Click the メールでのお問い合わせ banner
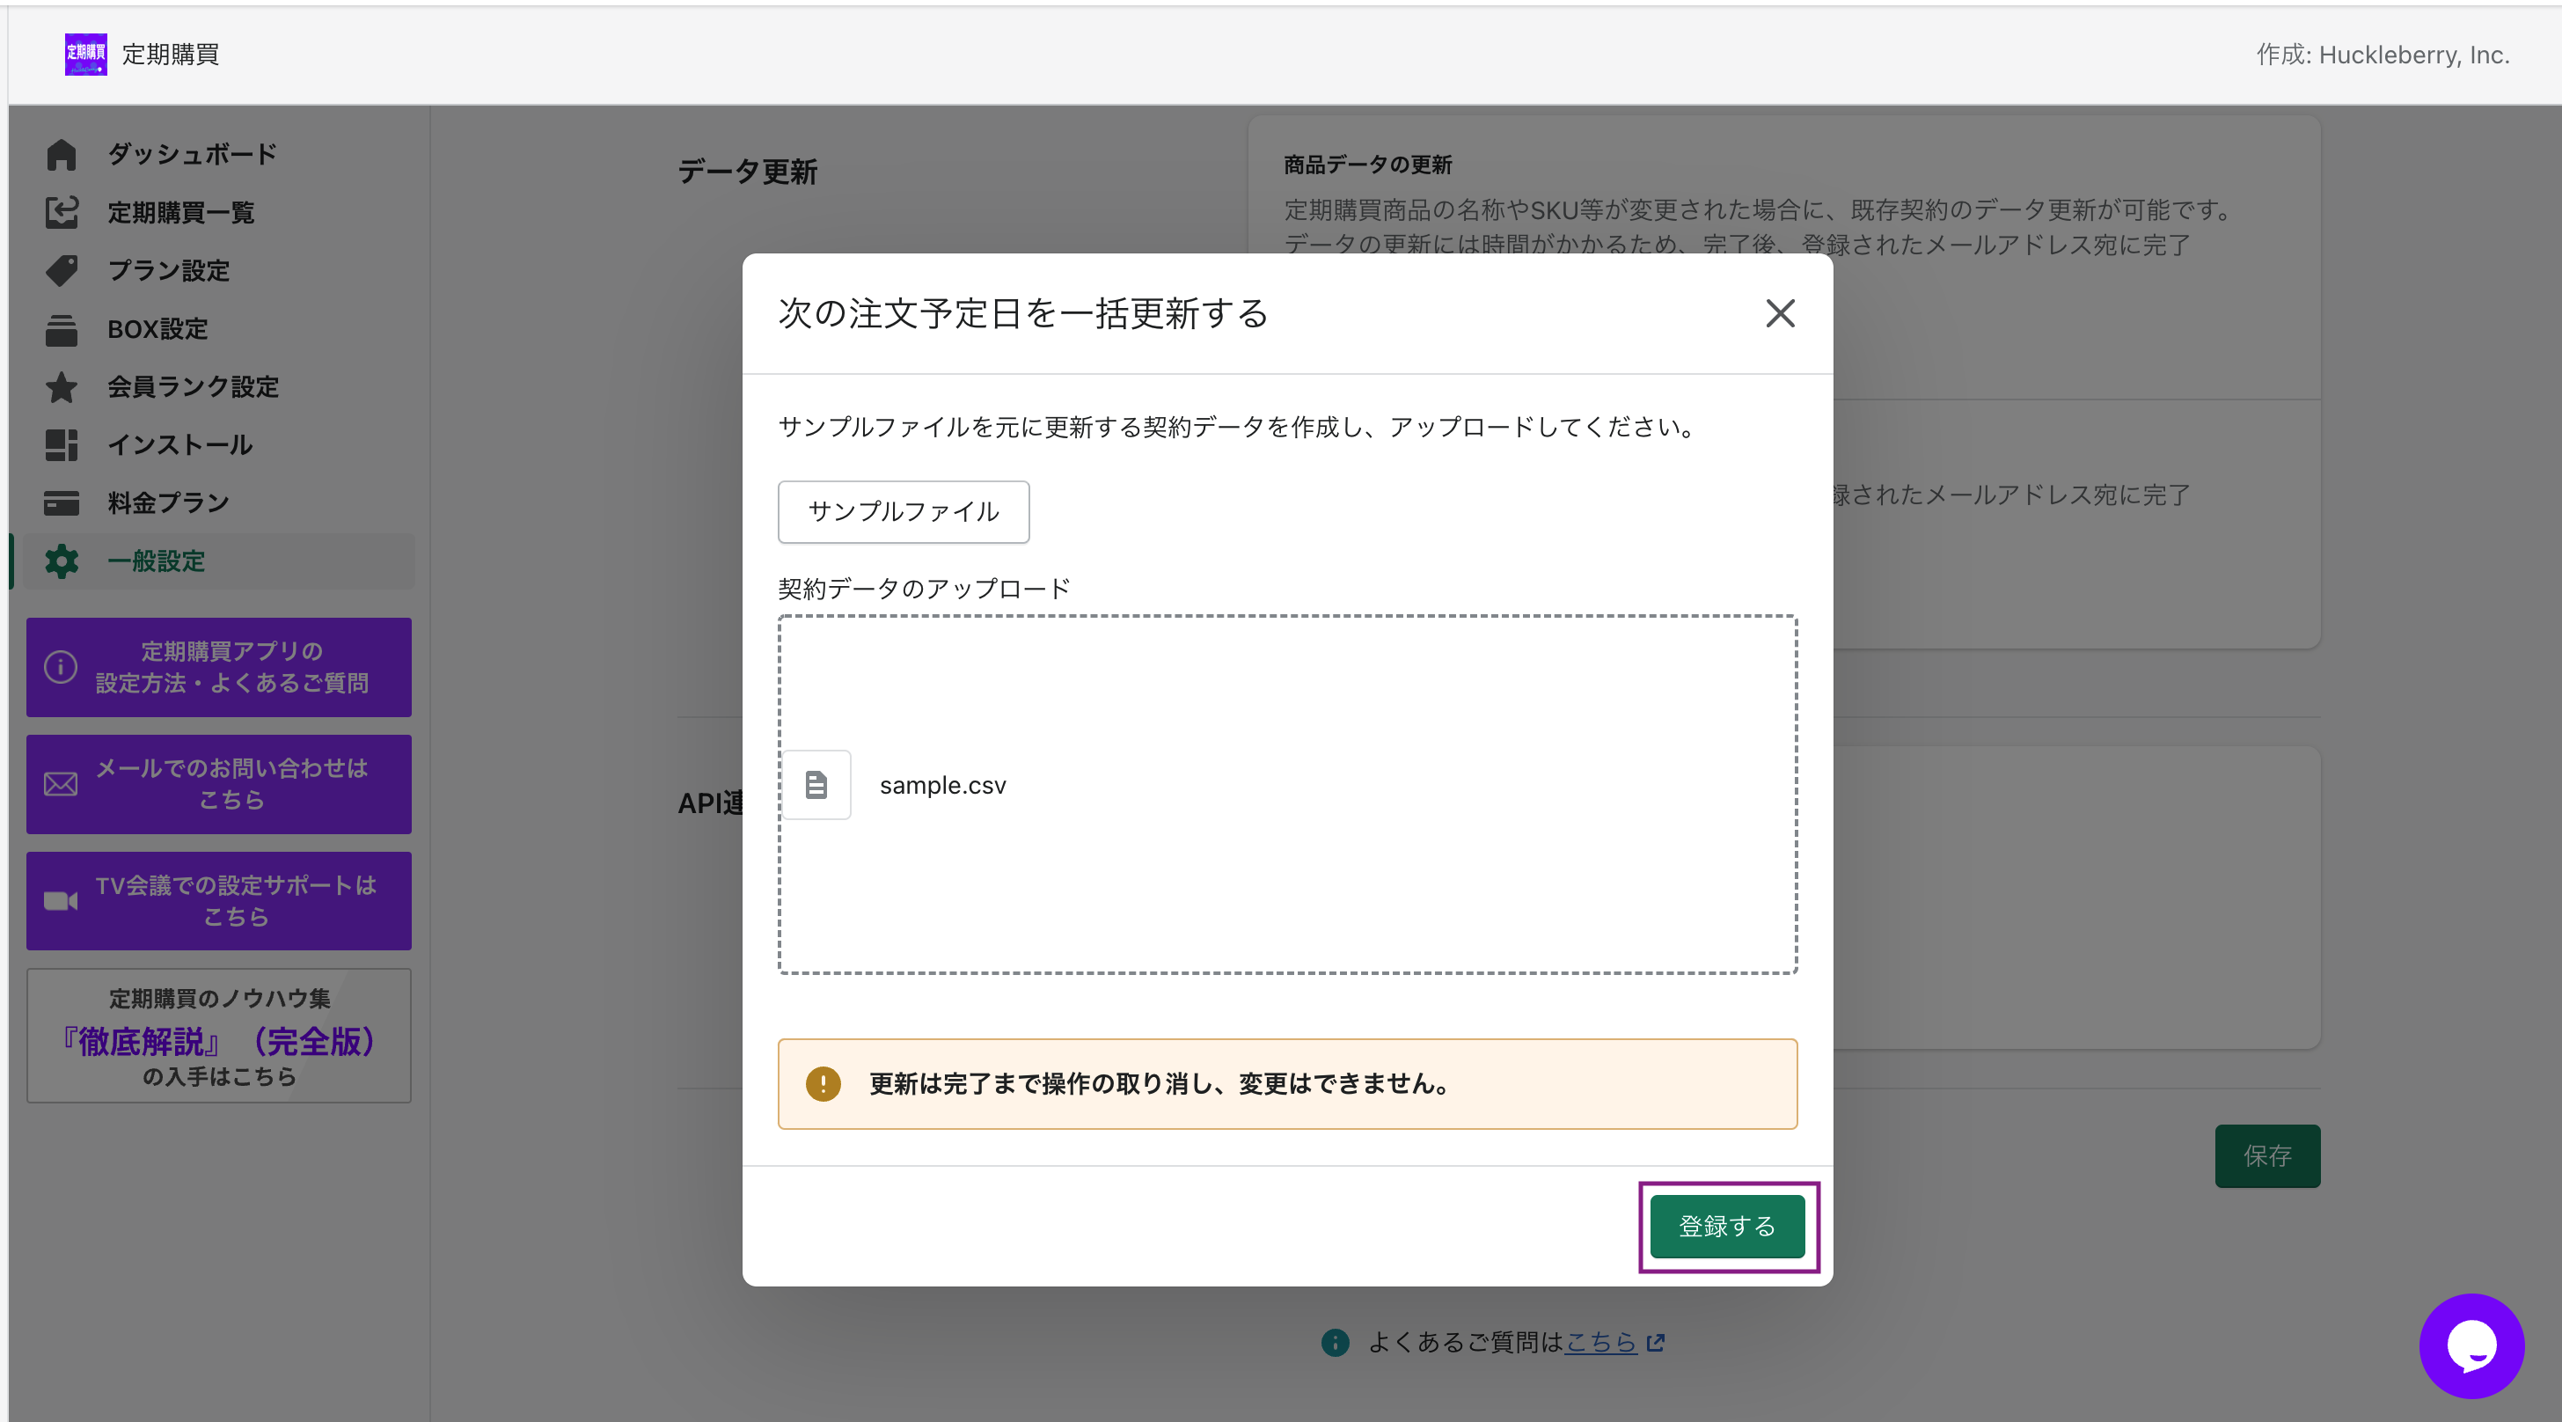2562x1422 pixels. [219, 783]
